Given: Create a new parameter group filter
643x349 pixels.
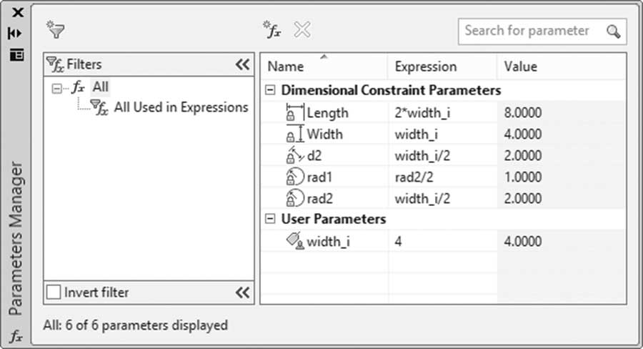Looking at the screenshot, I should tap(55, 29).
